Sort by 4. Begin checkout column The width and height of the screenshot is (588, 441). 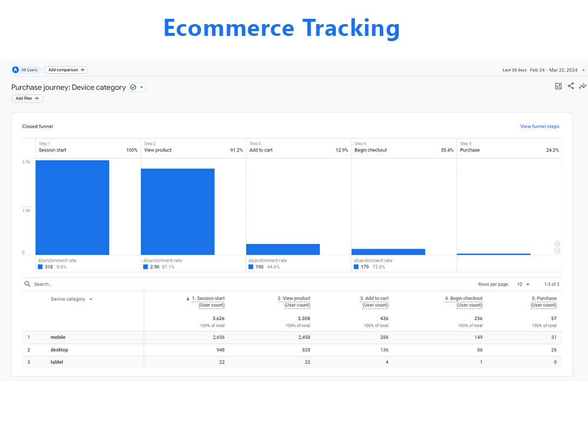[x=464, y=302]
